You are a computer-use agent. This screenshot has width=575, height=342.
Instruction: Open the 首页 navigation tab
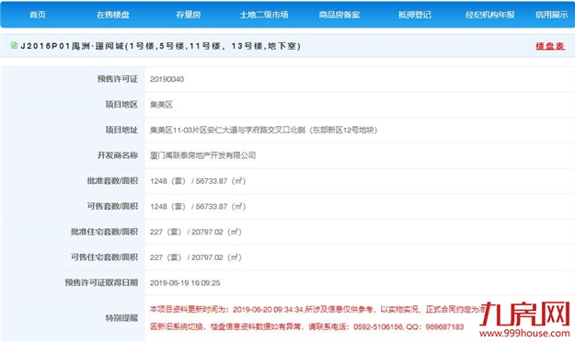[38, 15]
